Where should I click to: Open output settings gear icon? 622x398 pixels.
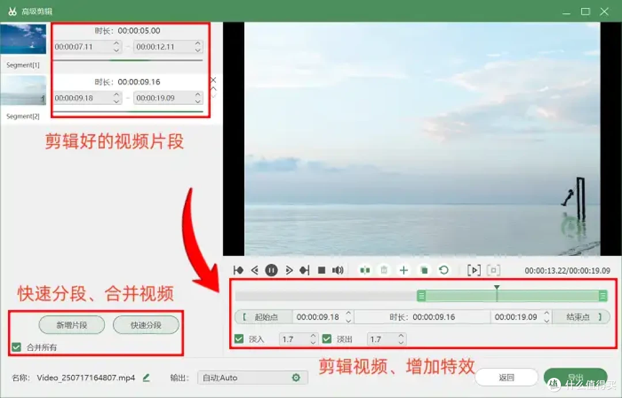click(296, 378)
